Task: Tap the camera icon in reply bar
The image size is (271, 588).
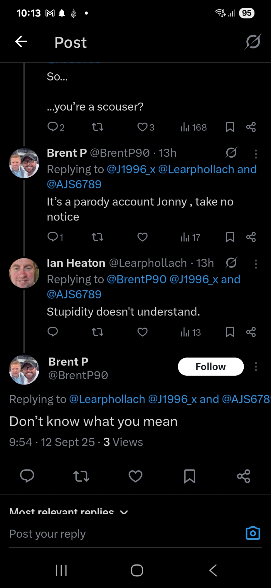Action: (253, 533)
